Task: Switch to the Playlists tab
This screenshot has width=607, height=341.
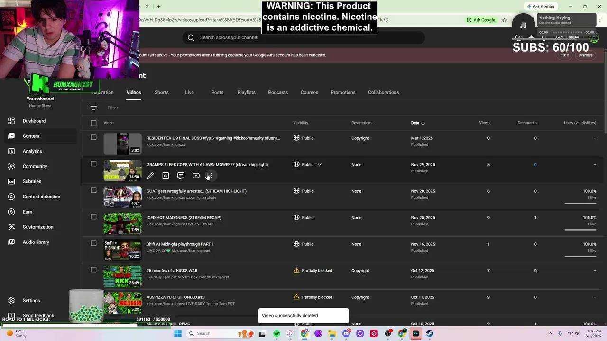Action: [246, 92]
